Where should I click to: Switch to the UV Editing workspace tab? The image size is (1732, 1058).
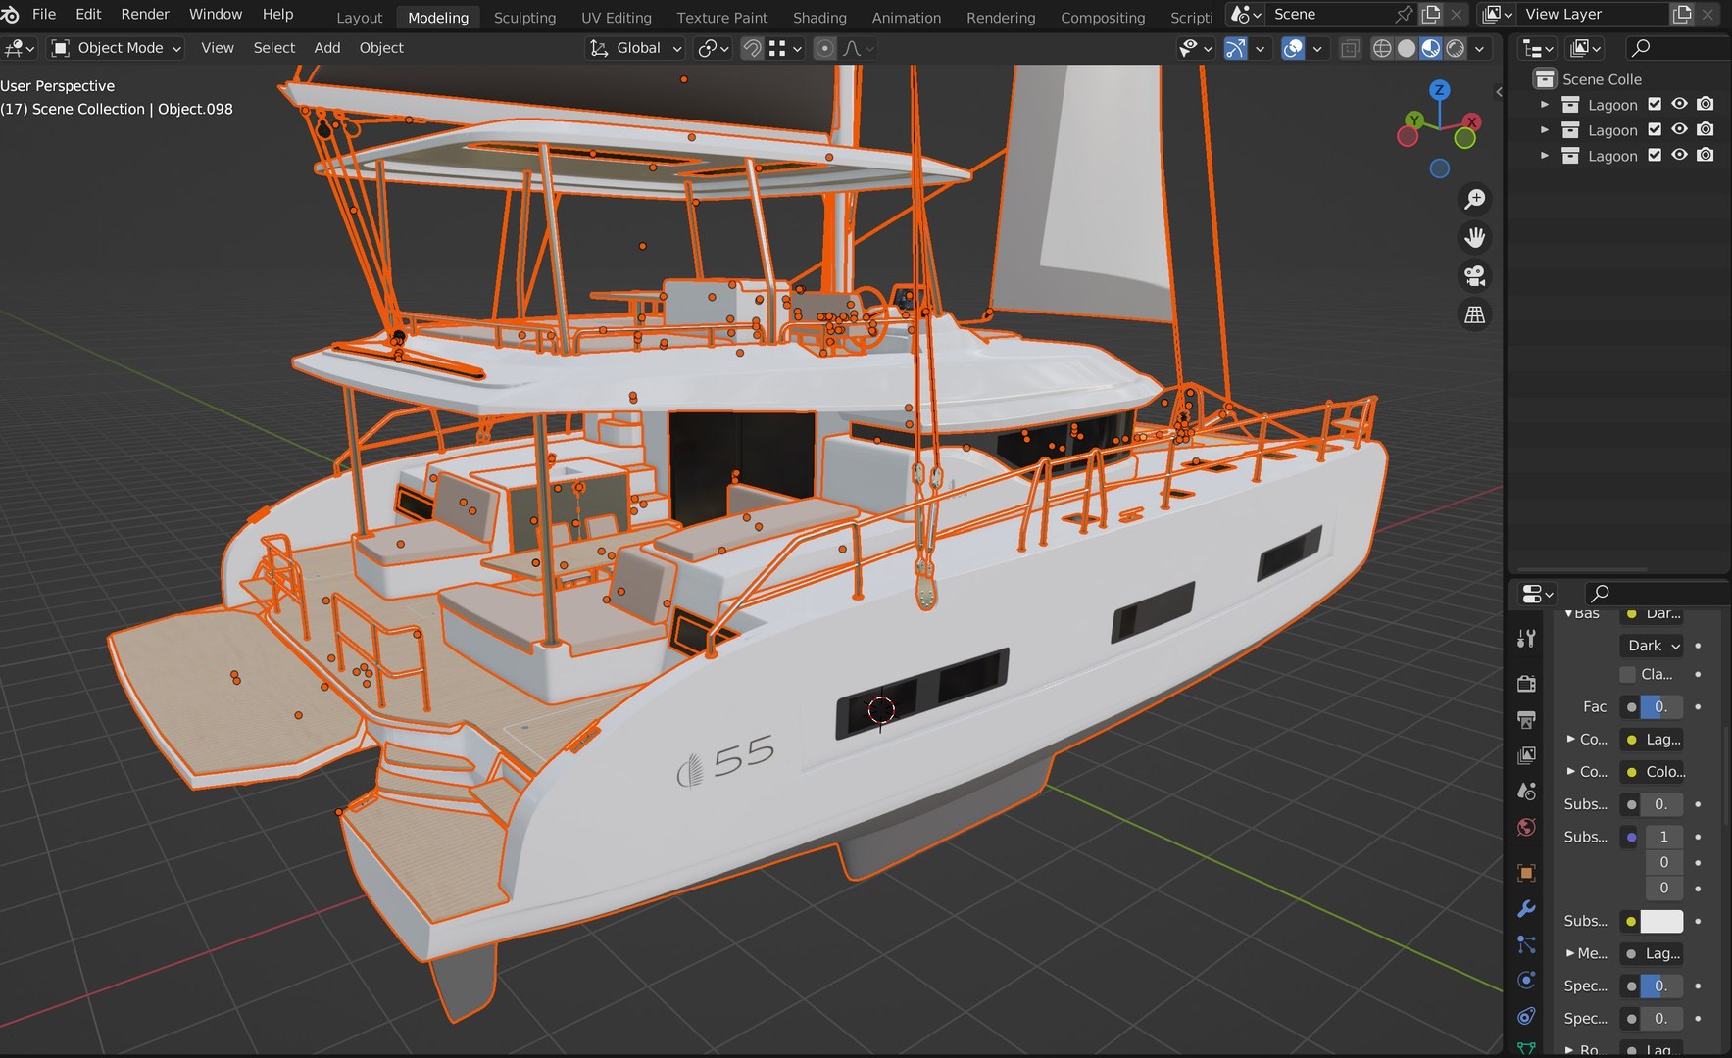[616, 18]
